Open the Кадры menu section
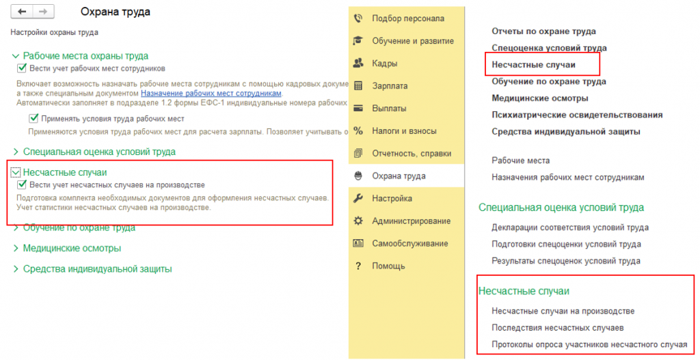This screenshot has width=700, height=360. (406, 64)
